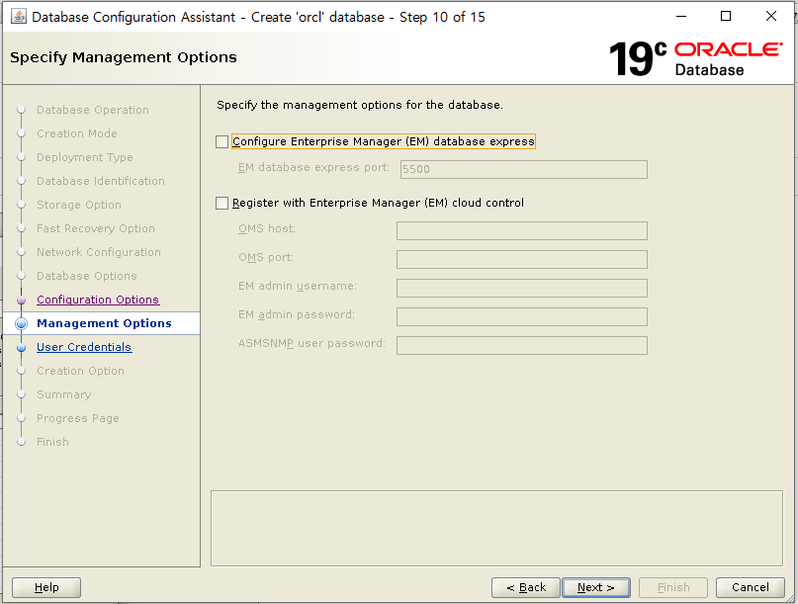Screen dimensions: 798x604
Task: Click the 'OMS host:' label
Action: 267,228
